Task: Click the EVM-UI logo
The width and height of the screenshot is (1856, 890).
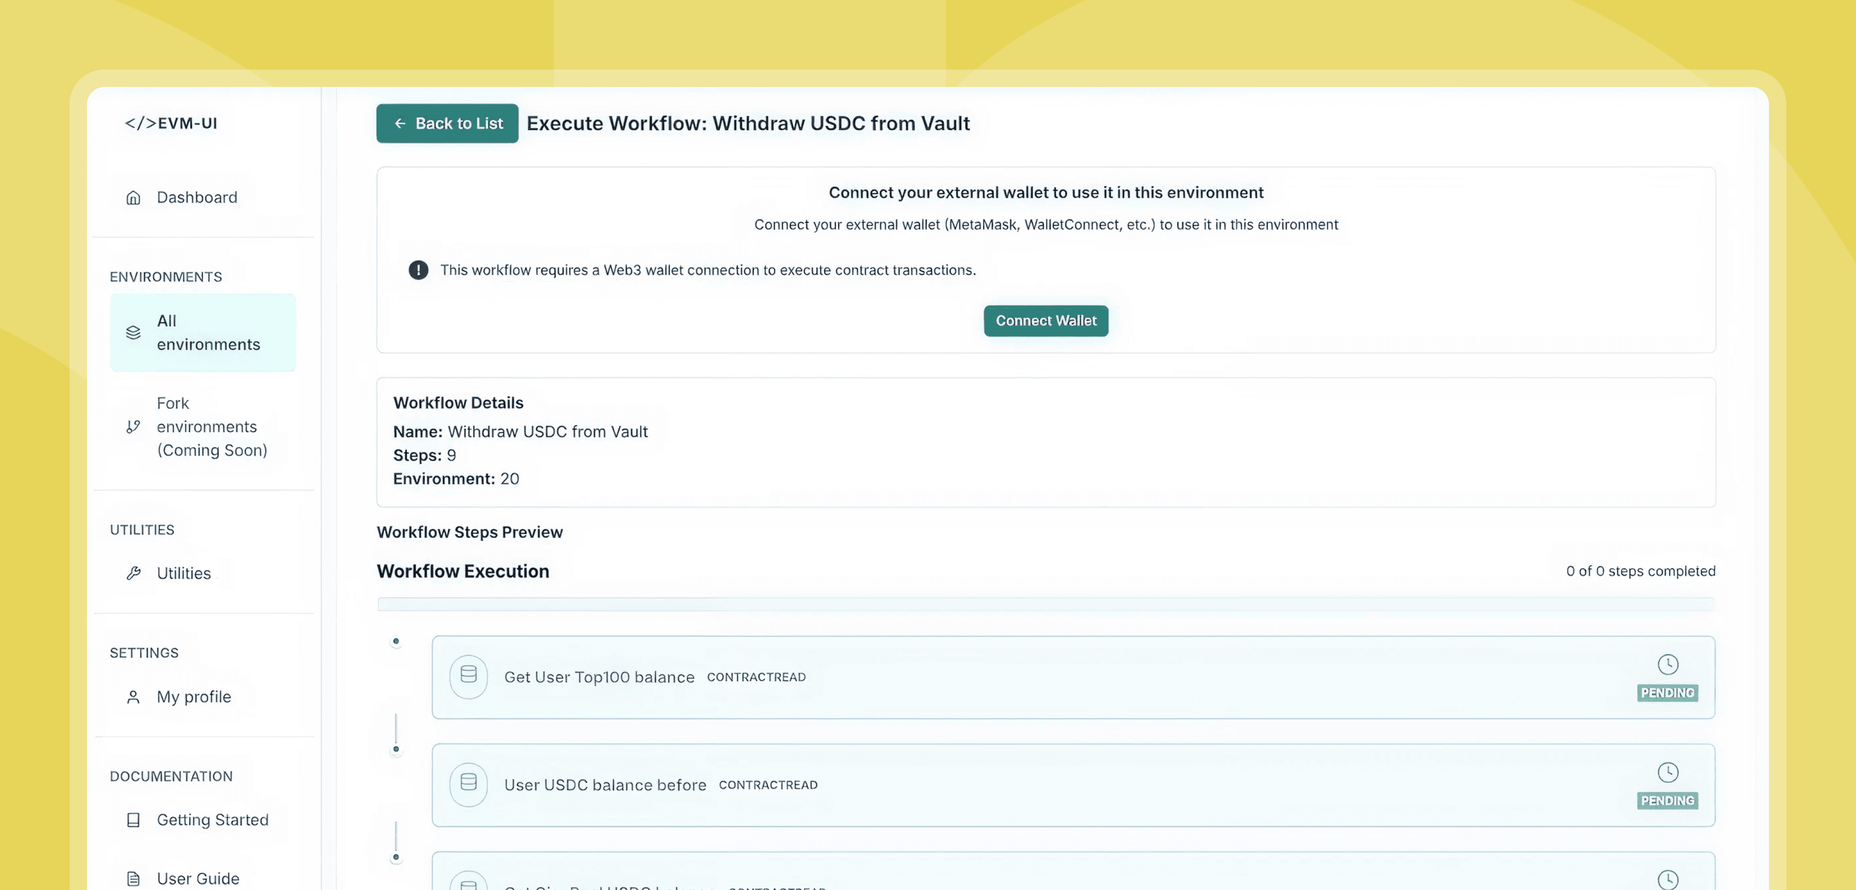Action: (x=171, y=123)
